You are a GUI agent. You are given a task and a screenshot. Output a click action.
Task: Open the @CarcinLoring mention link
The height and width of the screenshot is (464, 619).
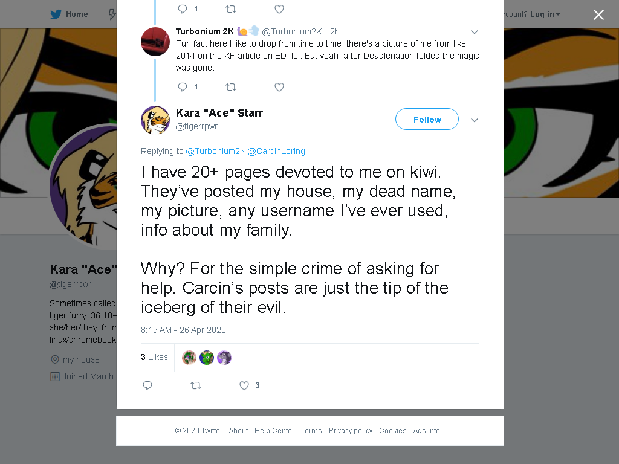(x=276, y=151)
